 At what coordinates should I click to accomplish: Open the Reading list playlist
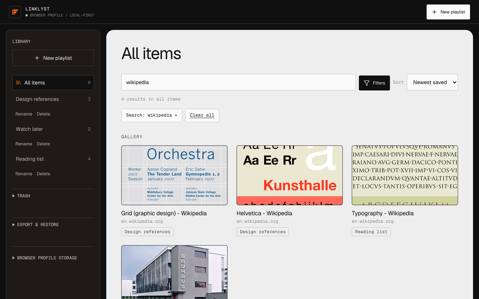tap(53, 159)
